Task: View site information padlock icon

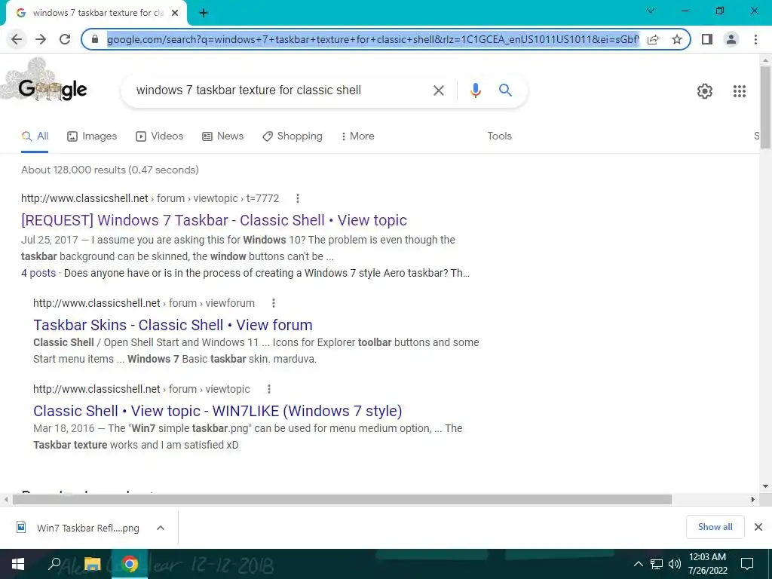Action: pos(95,39)
